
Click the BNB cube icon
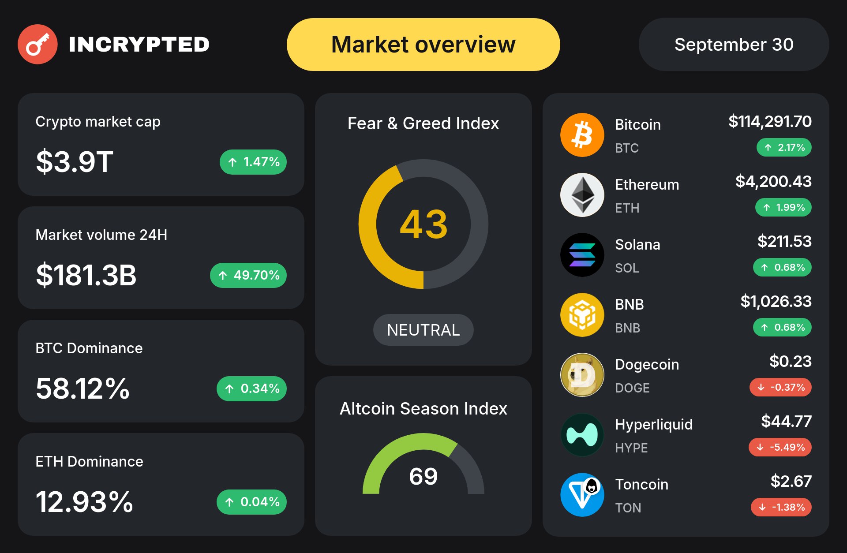[x=582, y=315]
